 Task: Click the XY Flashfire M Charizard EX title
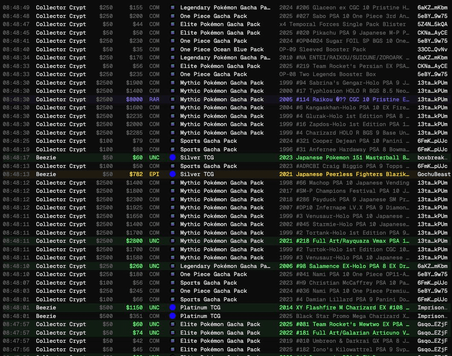(x=344, y=308)
